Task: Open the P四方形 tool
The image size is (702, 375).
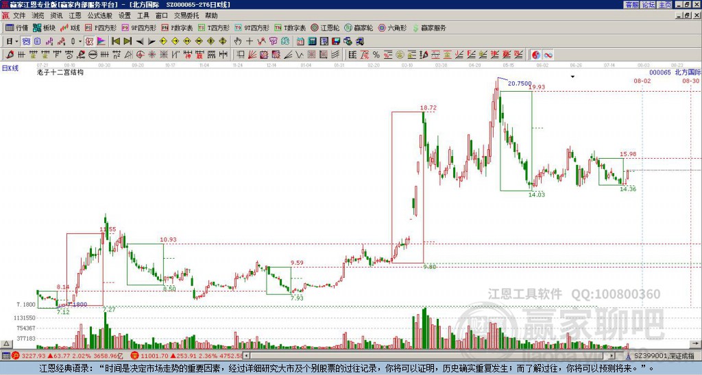Action: pos(101,27)
